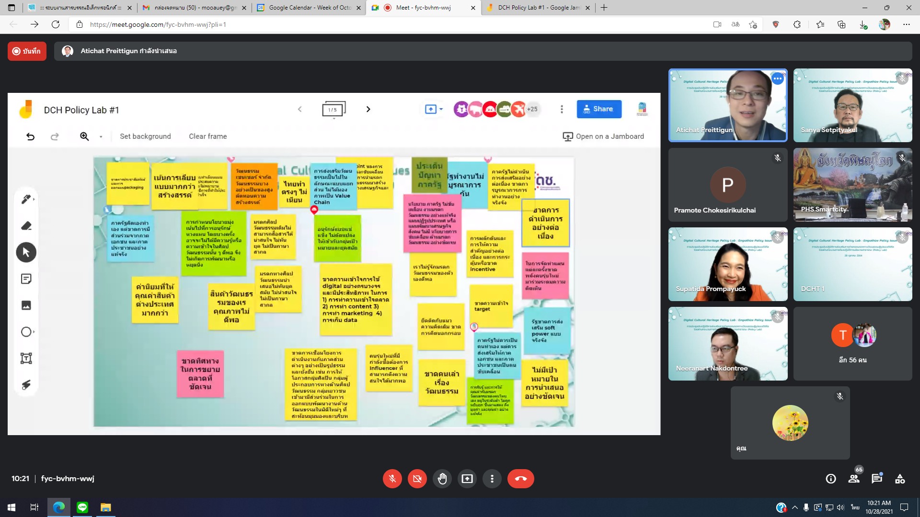Open the zoom level dropdown arrow
This screenshot has height=517, width=920.
pos(101,137)
